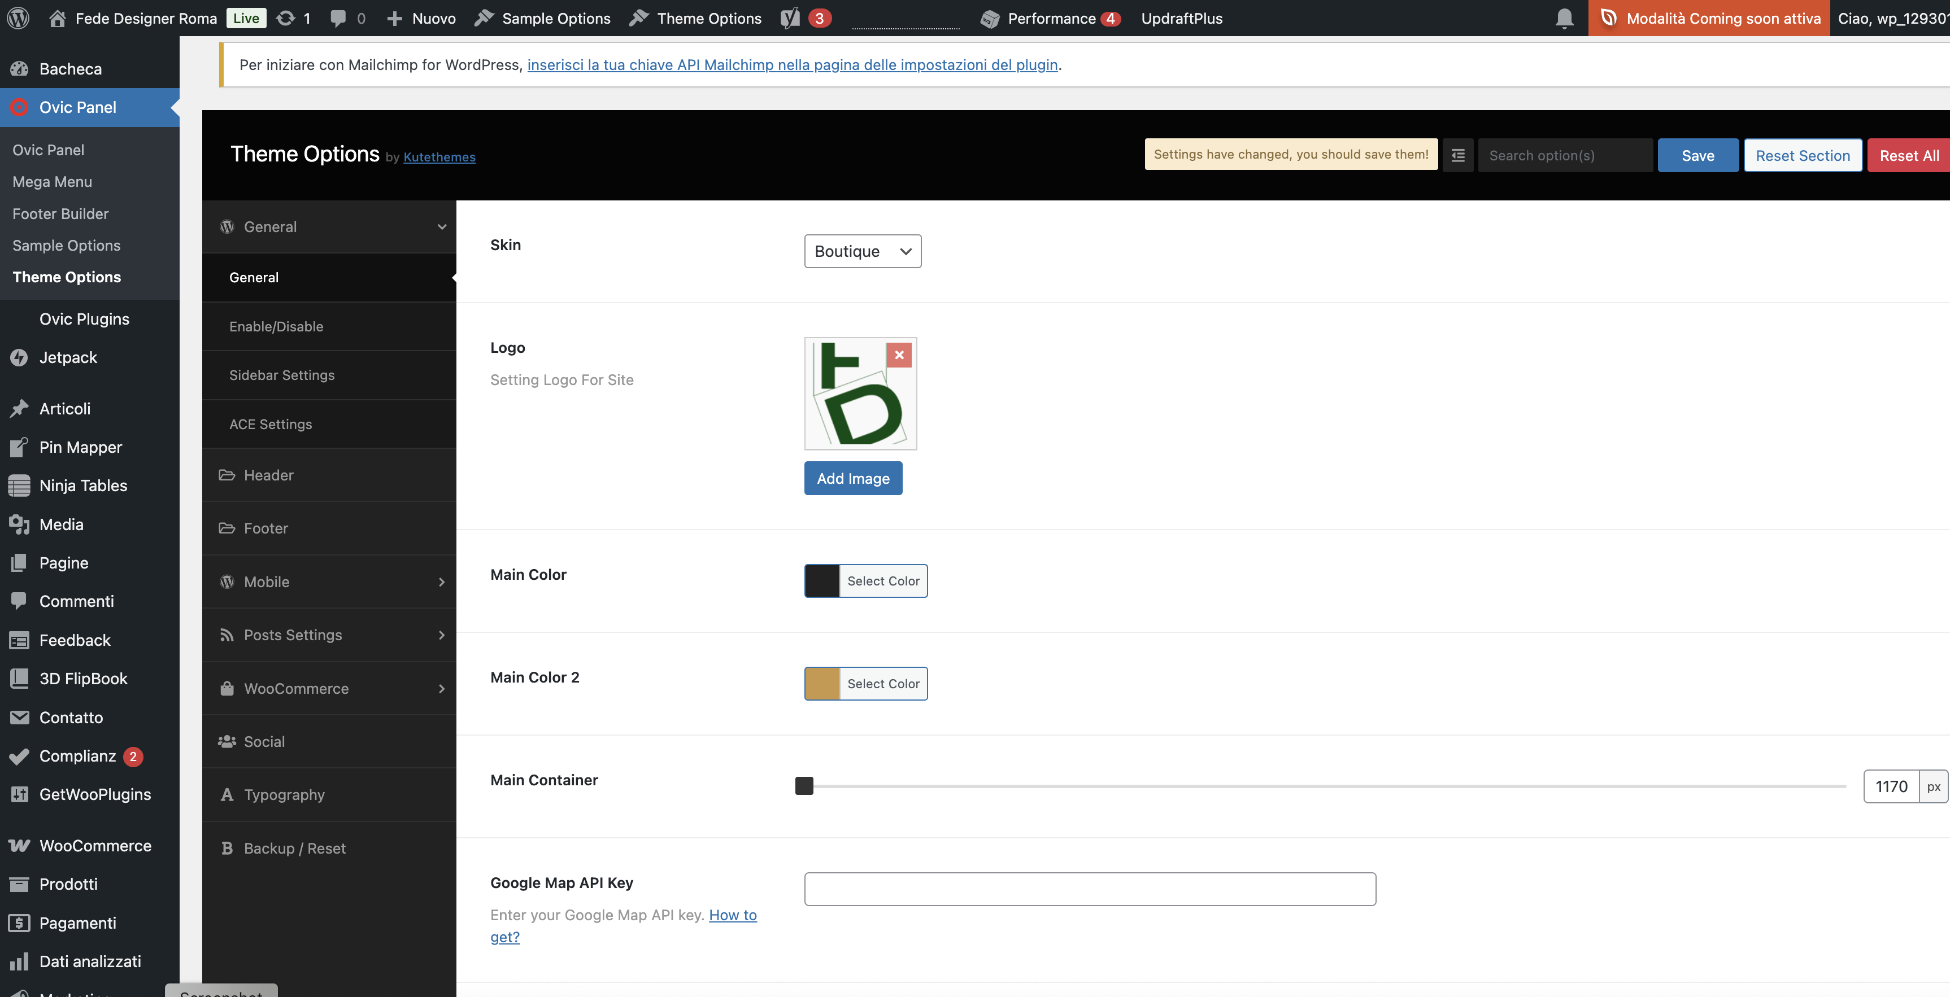This screenshot has height=997, width=1950.
Task: Click the Pagamenti dollar icon
Action: 19,923
